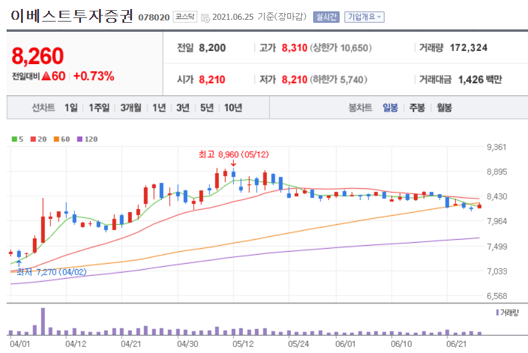Click the 코스닥 market badge
This screenshot has height=353, width=528.
185,17
